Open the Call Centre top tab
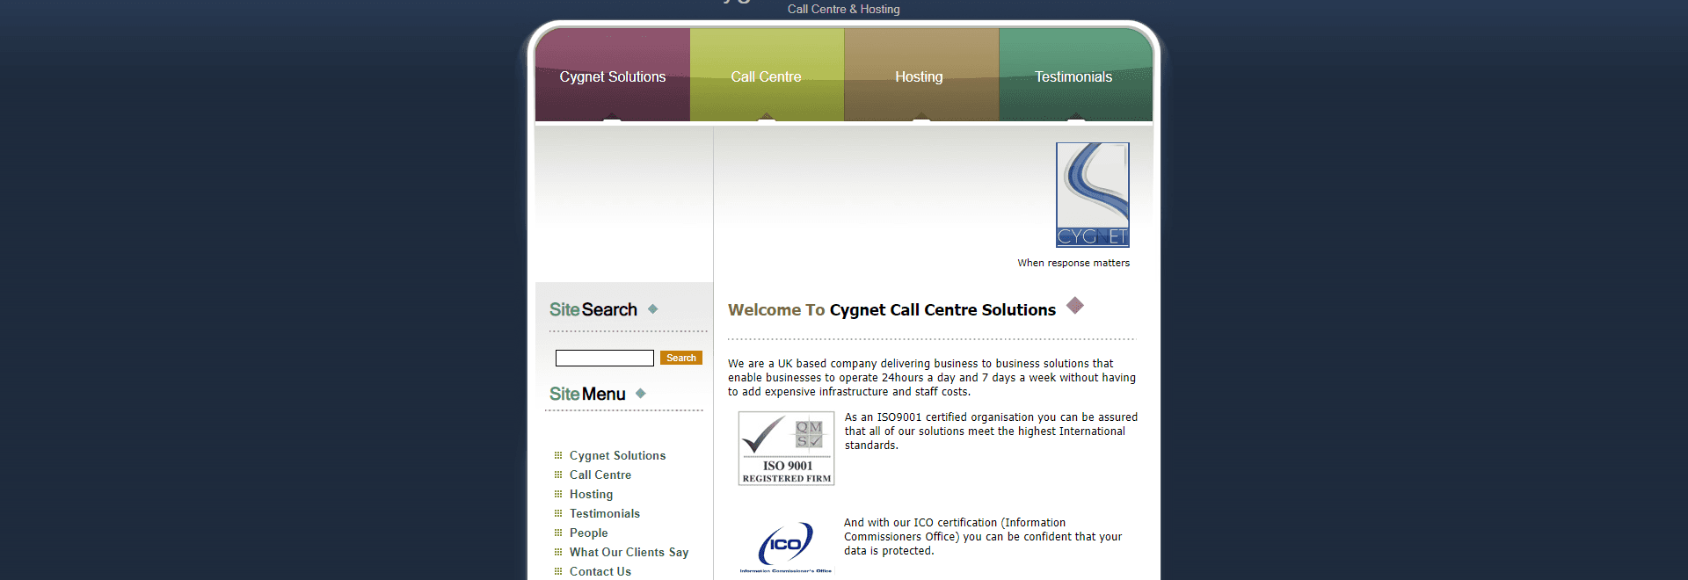Image resolution: width=1688 pixels, height=580 pixels. tap(767, 75)
